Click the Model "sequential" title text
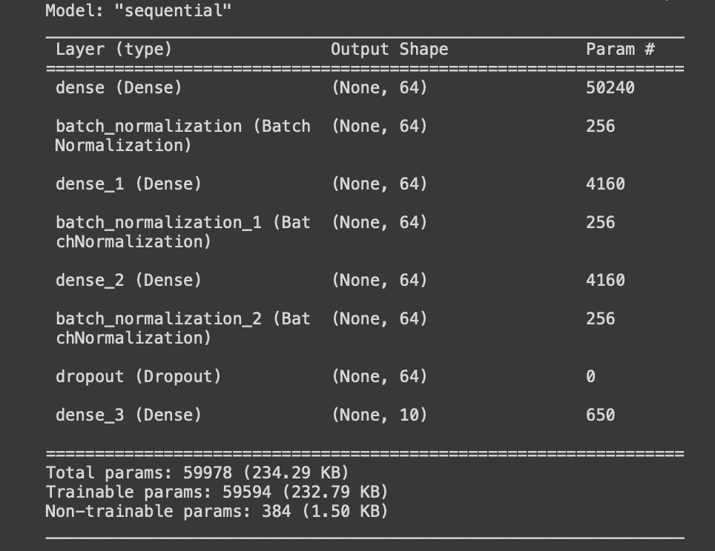The image size is (715, 551). click(x=138, y=10)
